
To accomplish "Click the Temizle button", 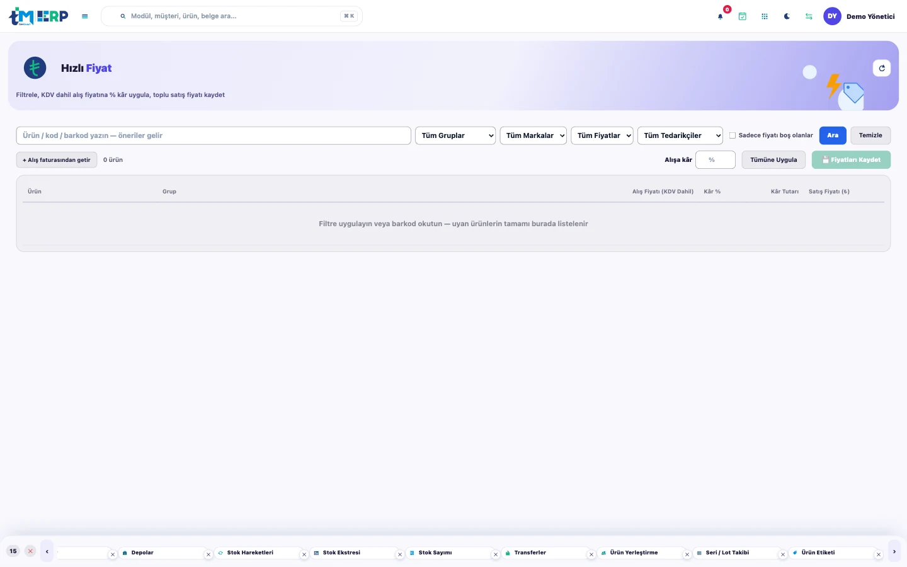I will (870, 135).
